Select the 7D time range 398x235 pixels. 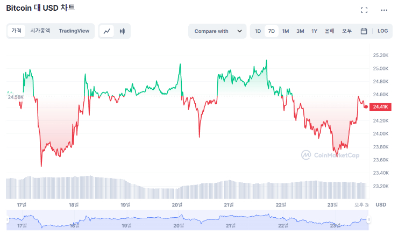pos(272,31)
